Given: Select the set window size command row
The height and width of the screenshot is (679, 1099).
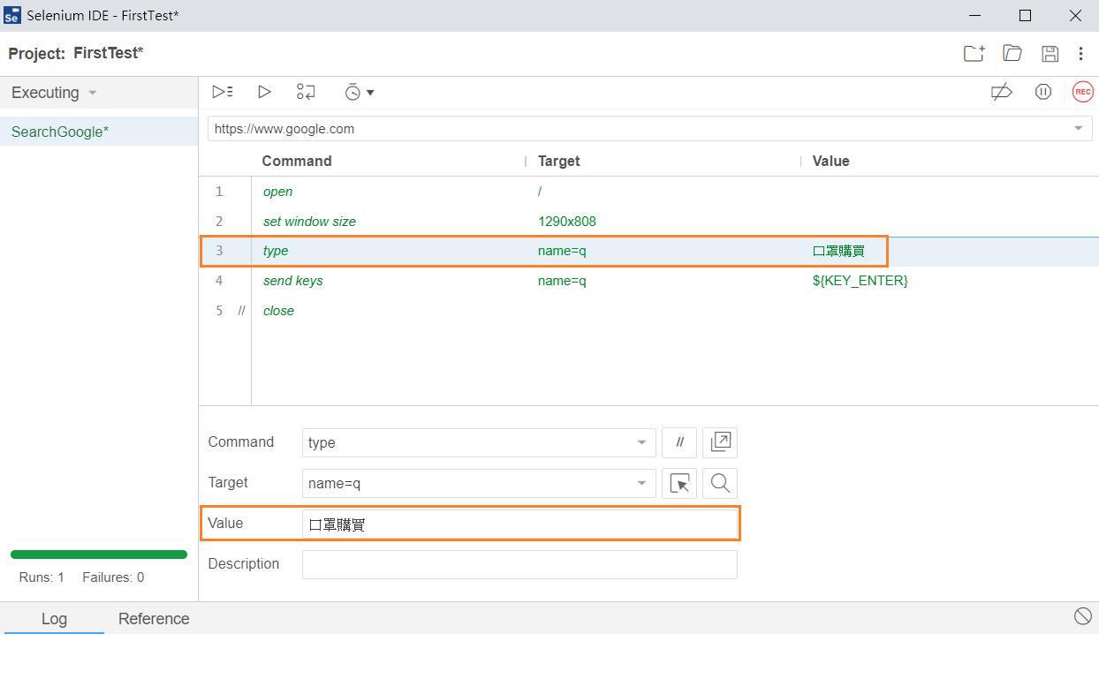Looking at the screenshot, I should pyautogui.click(x=648, y=222).
